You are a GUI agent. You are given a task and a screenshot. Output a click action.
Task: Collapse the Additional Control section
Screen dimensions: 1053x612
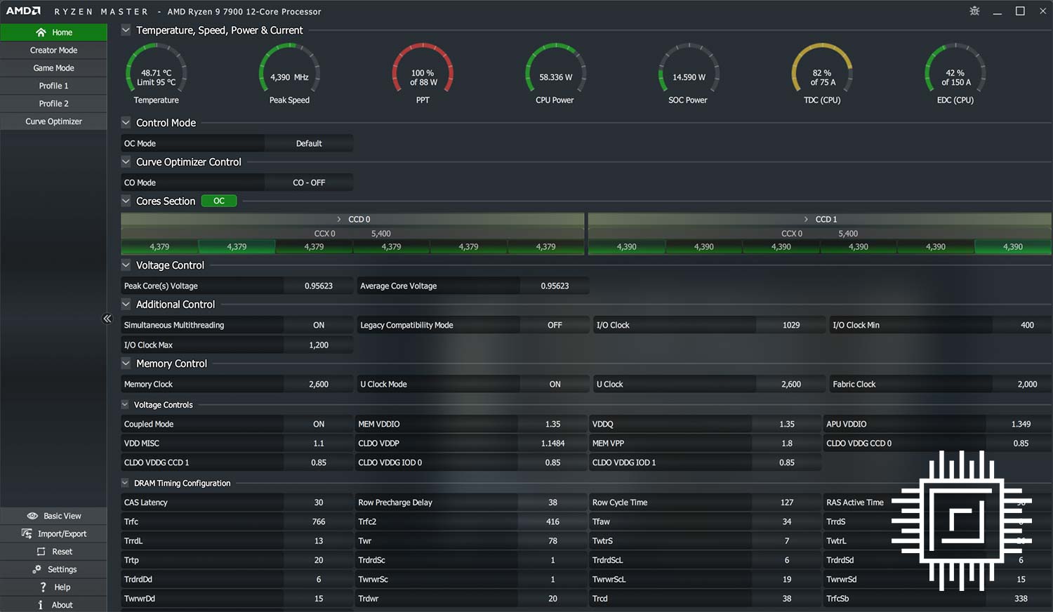126,304
